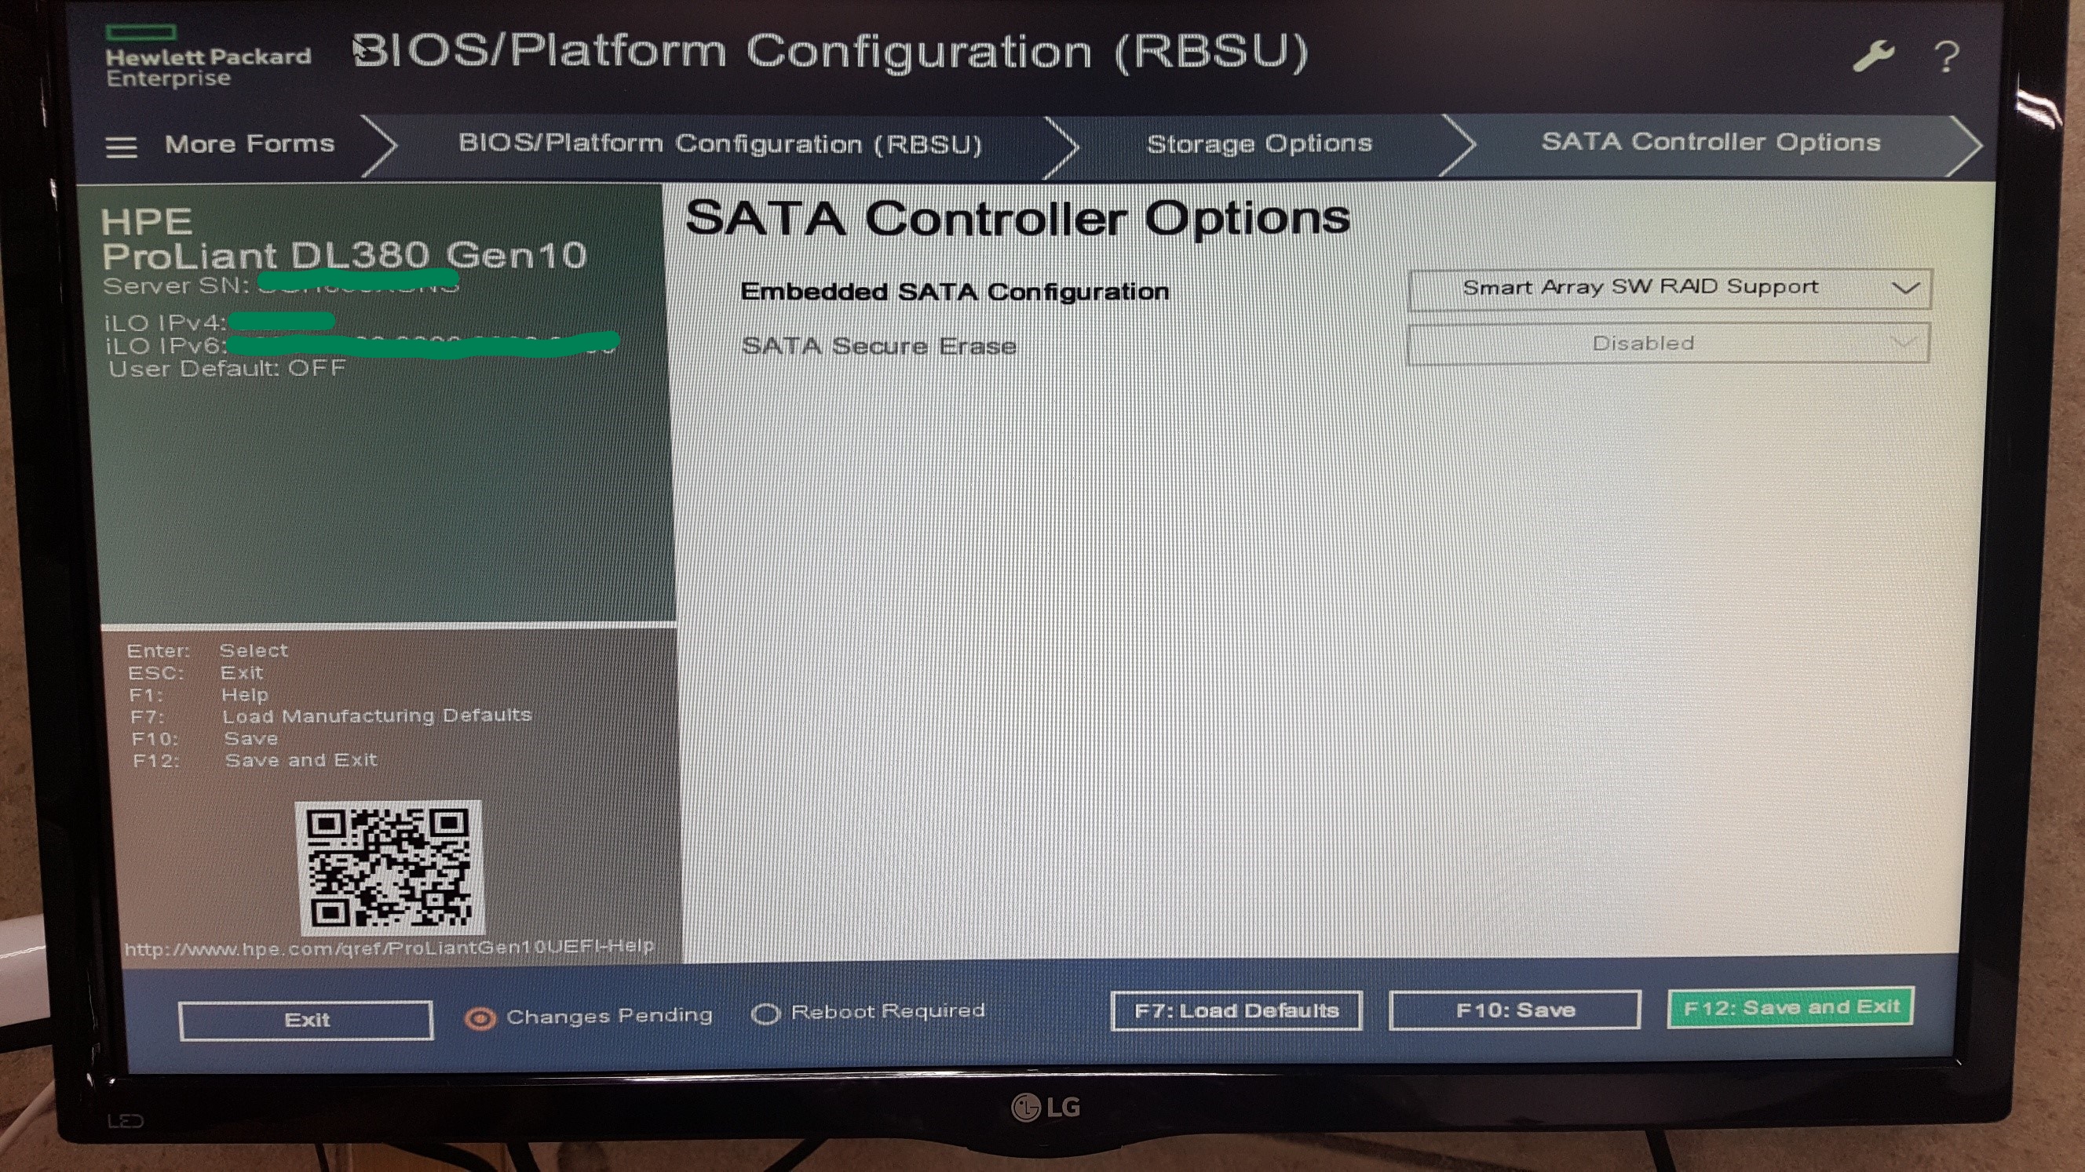Go to BIOS/Platform Configuration breadcrumb
2085x1172 pixels.
[x=720, y=144]
